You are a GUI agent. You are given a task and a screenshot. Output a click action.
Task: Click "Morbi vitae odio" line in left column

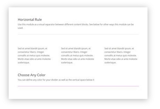(x=34, y=59)
